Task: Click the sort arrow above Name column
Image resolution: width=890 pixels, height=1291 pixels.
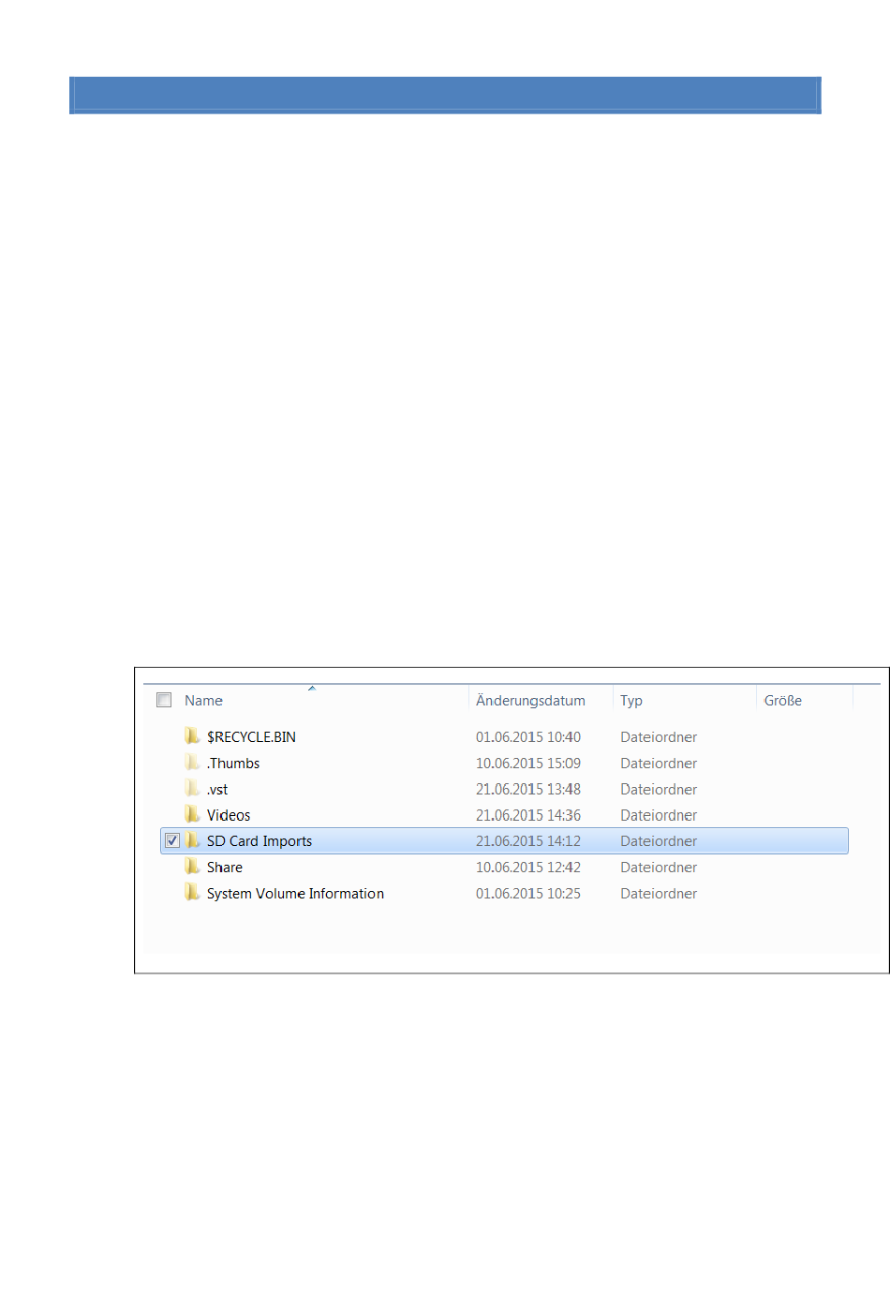Action: [x=312, y=689]
